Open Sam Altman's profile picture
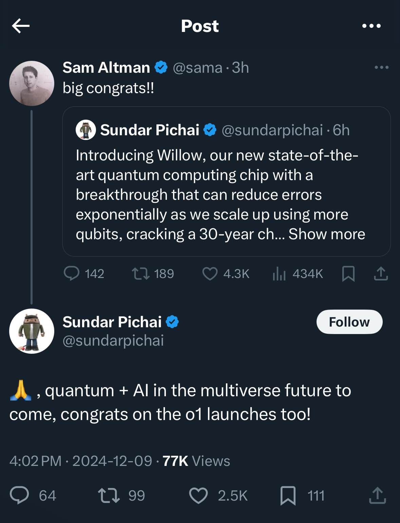 point(32,83)
